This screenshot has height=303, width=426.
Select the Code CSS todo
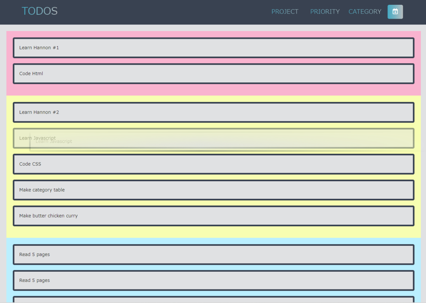tap(213, 164)
